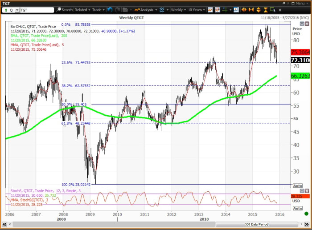Expand the chart-type dropdown arrow
Screen dimensions: 312x230
coord(168,10)
